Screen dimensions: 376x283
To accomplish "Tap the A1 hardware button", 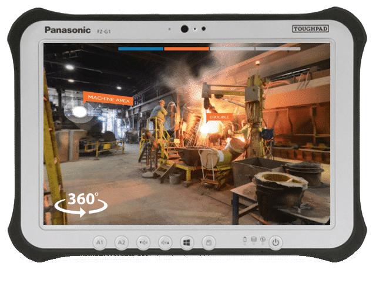I will (100, 242).
